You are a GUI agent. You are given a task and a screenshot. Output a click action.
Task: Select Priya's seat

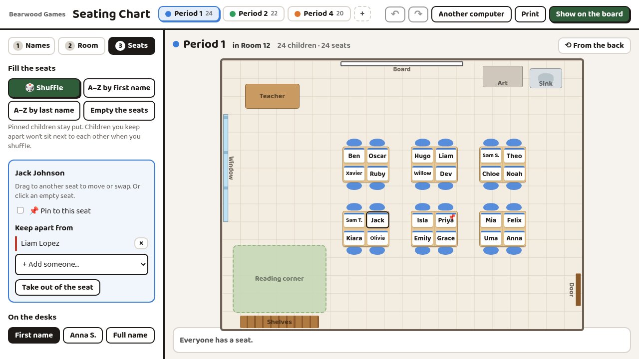point(446,220)
